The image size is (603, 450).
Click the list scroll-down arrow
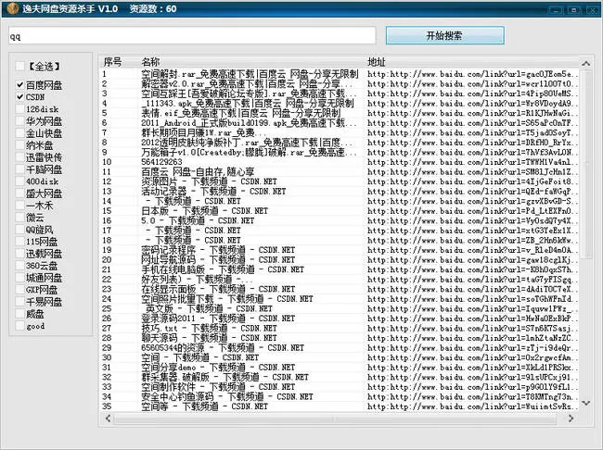585,403
